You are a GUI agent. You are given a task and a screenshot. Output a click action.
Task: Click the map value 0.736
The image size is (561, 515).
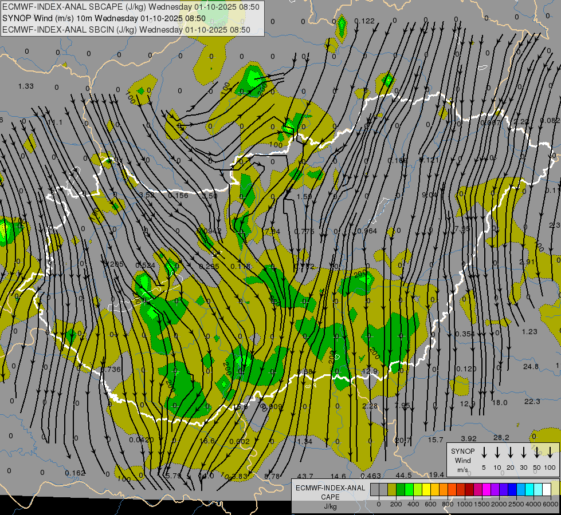tap(111, 369)
